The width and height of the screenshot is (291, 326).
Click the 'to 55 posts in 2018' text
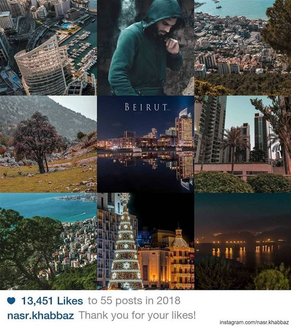coord(134,301)
